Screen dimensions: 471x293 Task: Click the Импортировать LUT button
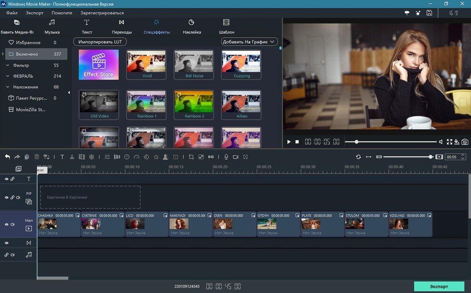(x=100, y=42)
